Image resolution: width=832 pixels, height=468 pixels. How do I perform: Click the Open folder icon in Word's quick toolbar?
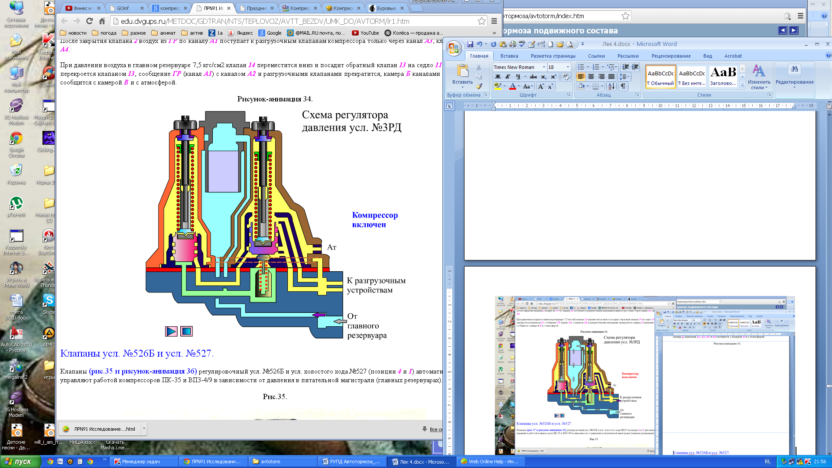(560, 44)
